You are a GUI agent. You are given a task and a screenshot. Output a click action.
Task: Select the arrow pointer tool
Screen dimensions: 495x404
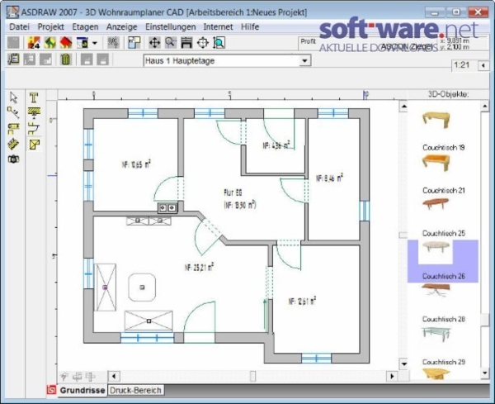[13, 97]
